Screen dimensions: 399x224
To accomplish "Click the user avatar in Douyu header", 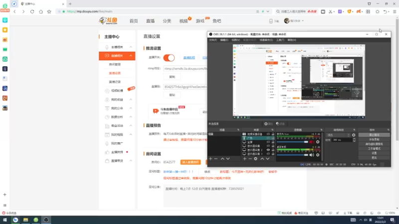I will (x=287, y=21).
